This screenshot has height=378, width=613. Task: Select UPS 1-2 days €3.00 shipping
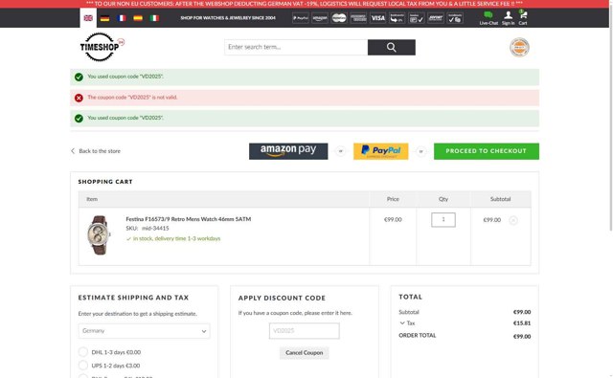click(83, 366)
